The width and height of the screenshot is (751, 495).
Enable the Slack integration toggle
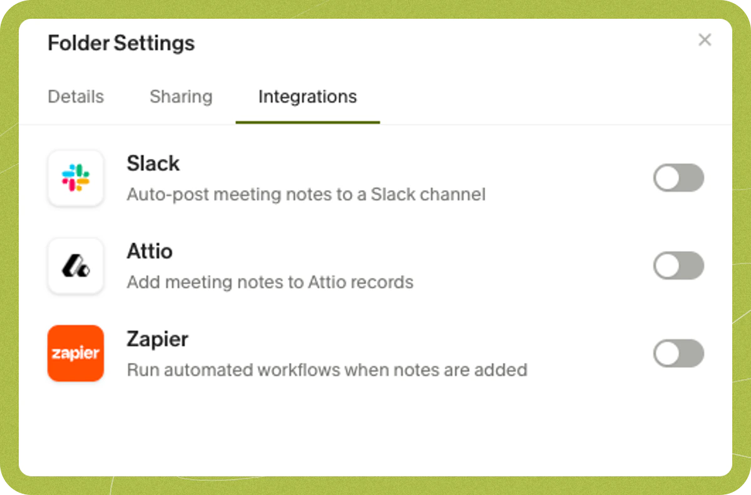(x=678, y=178)
